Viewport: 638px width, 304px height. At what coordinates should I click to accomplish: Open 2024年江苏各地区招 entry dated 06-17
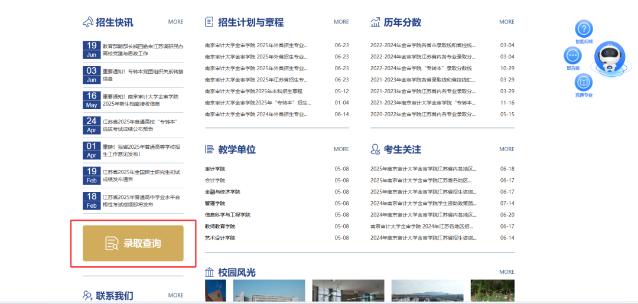pos(422,226)
